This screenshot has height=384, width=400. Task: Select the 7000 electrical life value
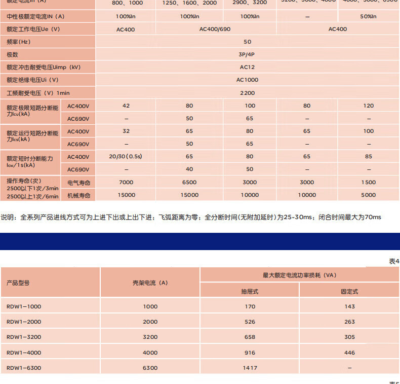click(x=126, y=182)
